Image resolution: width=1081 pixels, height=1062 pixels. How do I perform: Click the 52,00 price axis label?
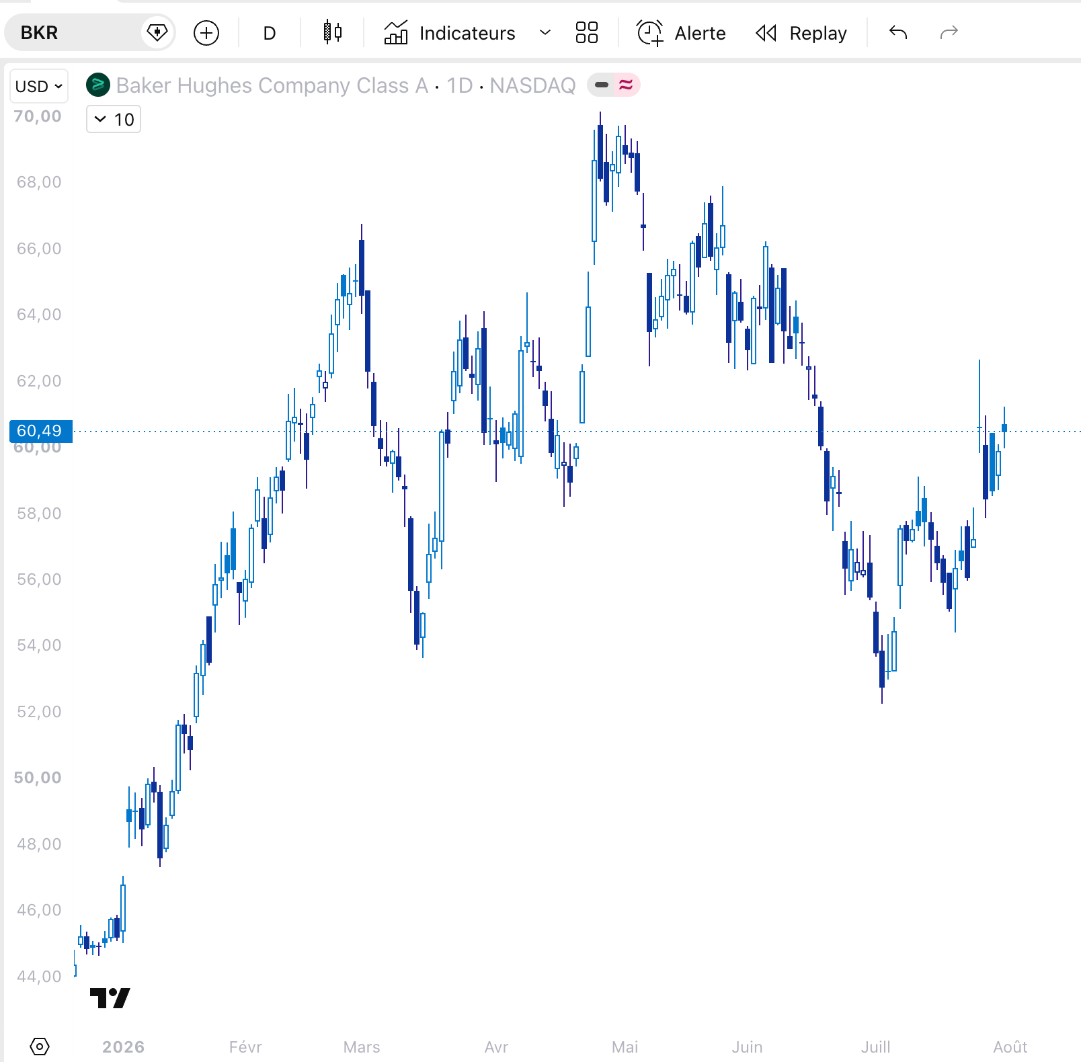[x=39, y=712]
